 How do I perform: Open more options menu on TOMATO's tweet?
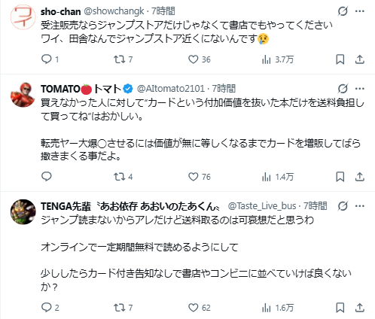coord(360,89)
